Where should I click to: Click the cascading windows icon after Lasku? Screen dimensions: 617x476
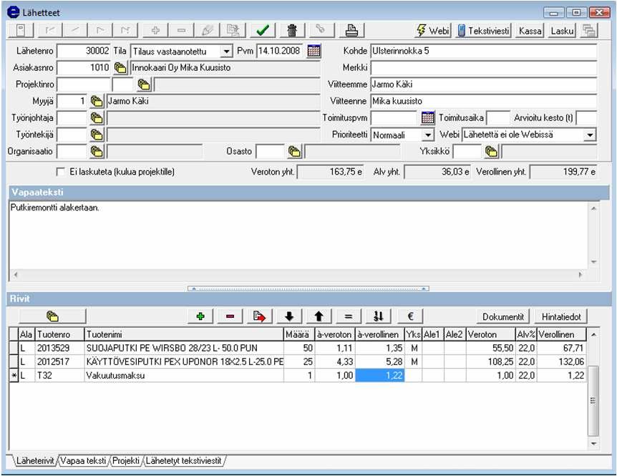(589, 31)
